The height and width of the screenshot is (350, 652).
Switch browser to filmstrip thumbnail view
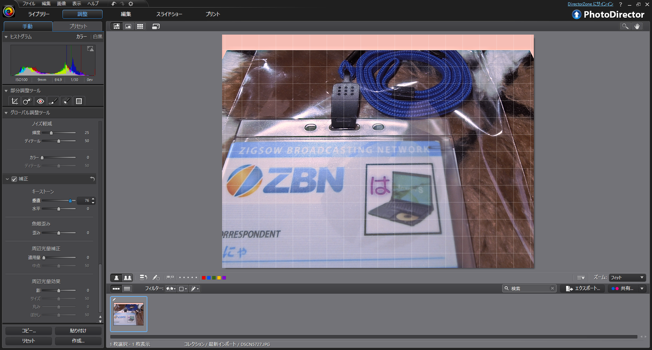pos(116,289)
